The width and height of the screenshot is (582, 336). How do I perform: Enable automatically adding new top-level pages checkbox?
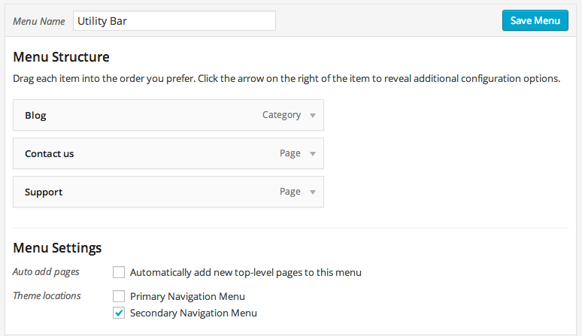[x=119, y=272]
